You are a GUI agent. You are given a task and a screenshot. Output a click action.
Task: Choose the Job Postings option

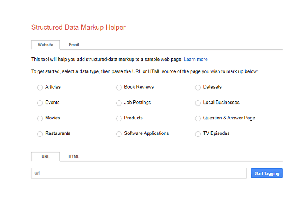point(119,103)
